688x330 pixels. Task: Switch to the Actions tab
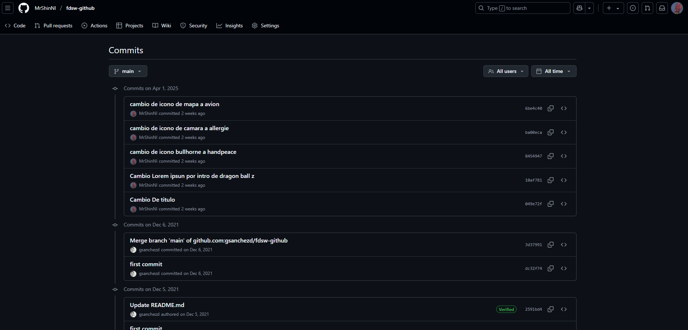[95, 26]
